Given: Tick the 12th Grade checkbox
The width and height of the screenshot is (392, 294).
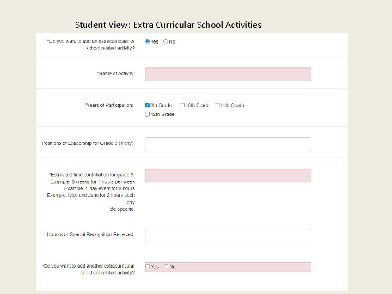Looking at the screenshot, I should click(148, 114).
